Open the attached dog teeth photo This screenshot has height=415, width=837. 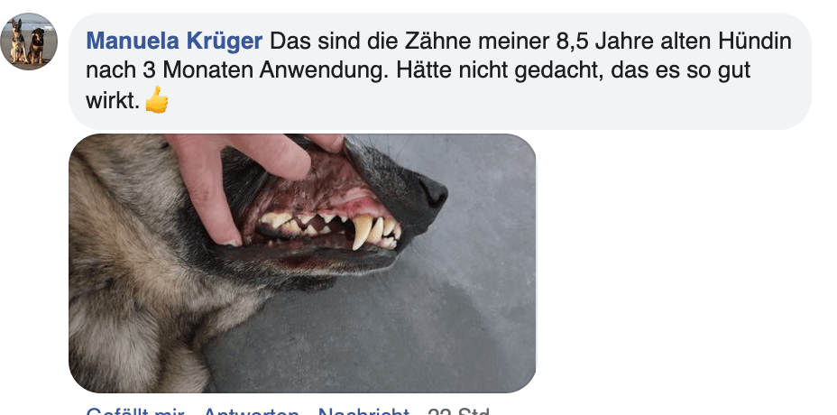point(302,263)
